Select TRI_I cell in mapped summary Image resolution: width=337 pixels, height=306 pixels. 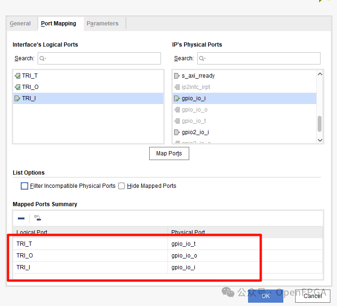[x=90, y=267]
